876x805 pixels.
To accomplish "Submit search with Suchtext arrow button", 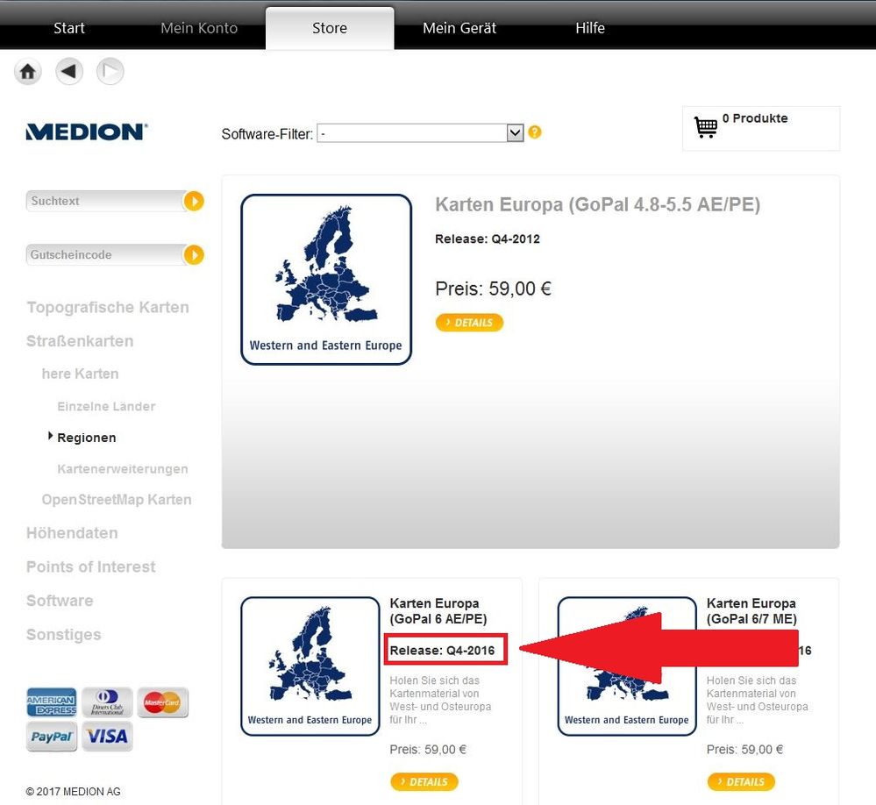I will coord(194,201).
